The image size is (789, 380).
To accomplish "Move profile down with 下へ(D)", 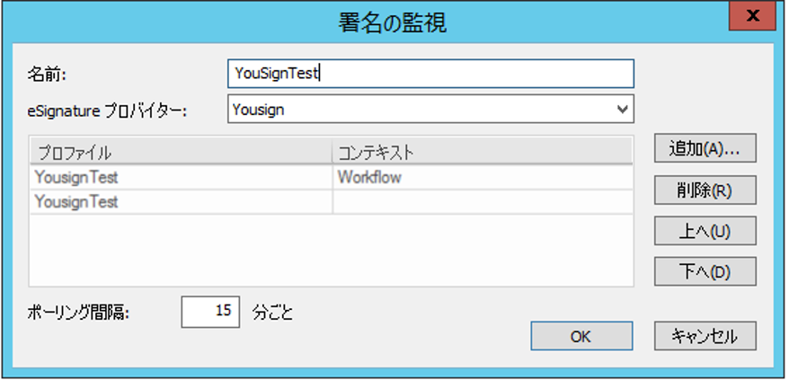I will click(x=705, y=272).
